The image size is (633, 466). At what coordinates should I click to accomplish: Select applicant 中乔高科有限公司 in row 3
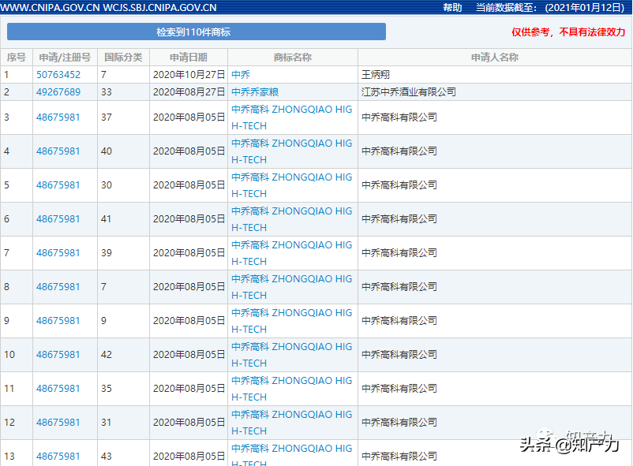click(x=399, y=117)
